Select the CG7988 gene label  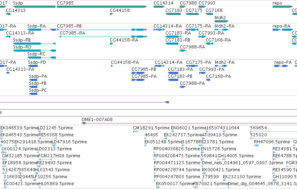[188, 3]
